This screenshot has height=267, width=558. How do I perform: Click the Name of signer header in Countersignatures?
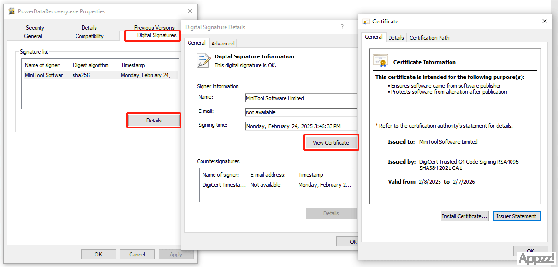coord(224,175)
